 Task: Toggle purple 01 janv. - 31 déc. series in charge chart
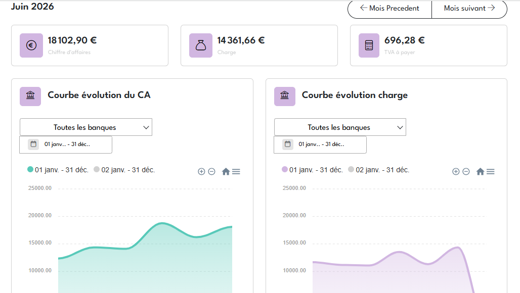point(312,170)
